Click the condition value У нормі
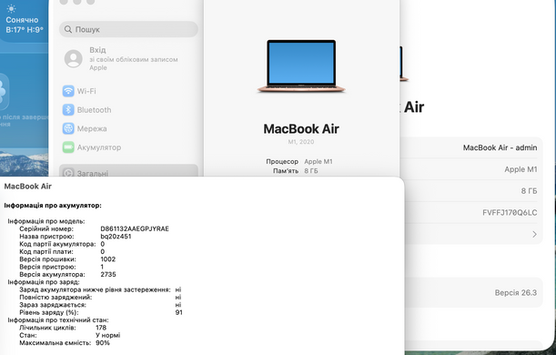 coord(107,335)
